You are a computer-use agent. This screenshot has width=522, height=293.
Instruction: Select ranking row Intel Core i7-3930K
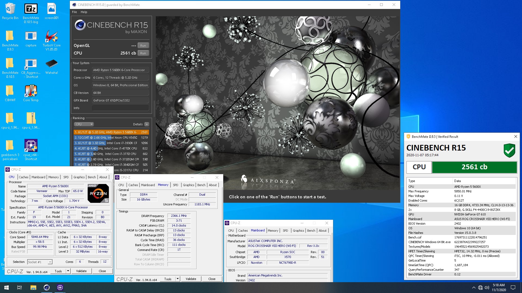pos(111,143)
